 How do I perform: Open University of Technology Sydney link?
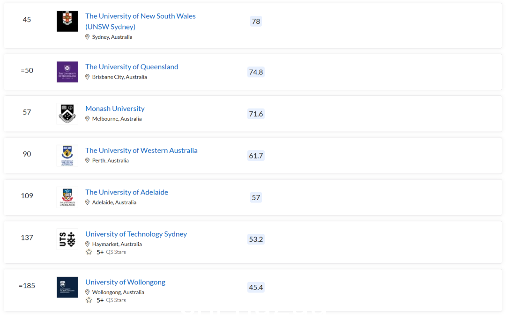pos(136,234)
